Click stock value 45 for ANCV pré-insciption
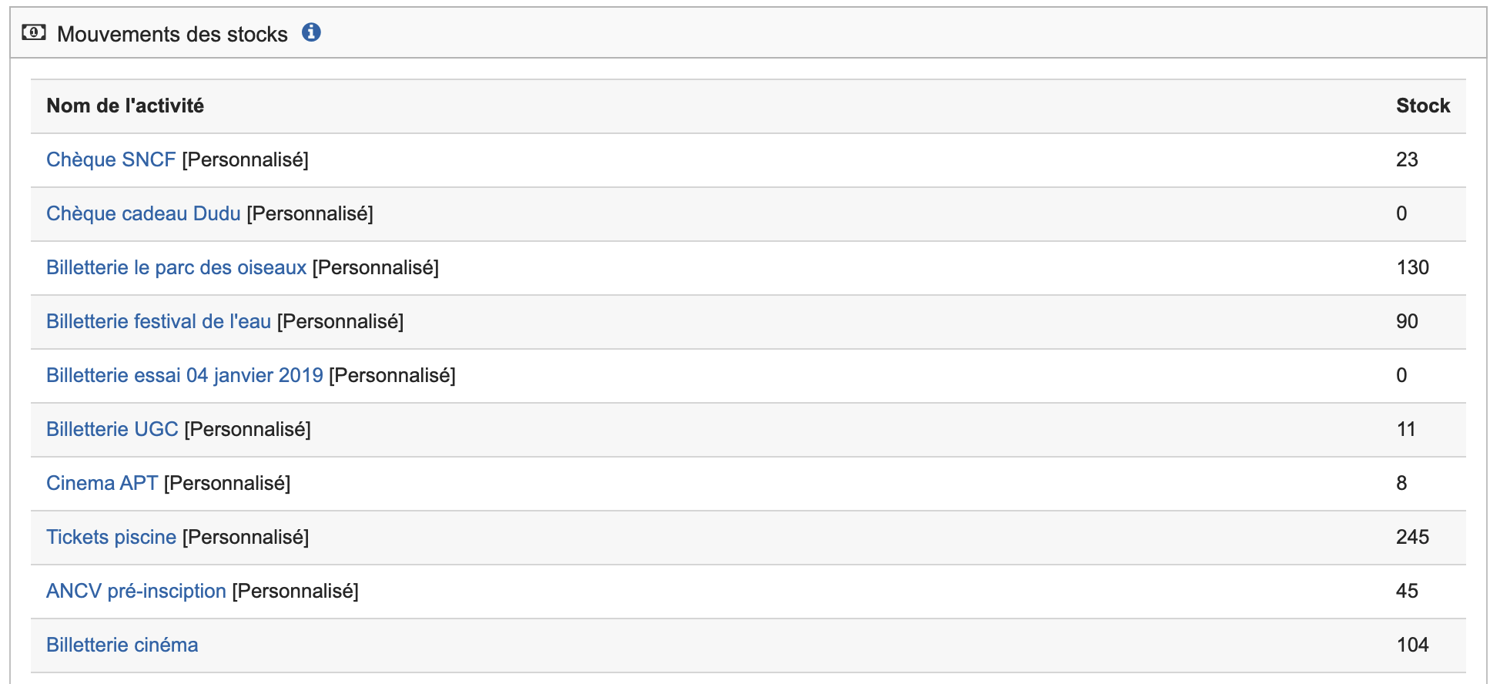Screen dimensions: 1500x684 tap(1407, 591)
